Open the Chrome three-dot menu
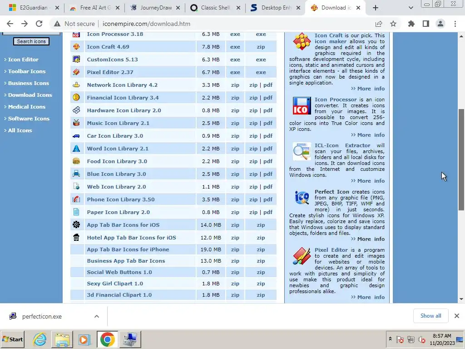Viewport: 465px width, 349px height. click(455, 24)
